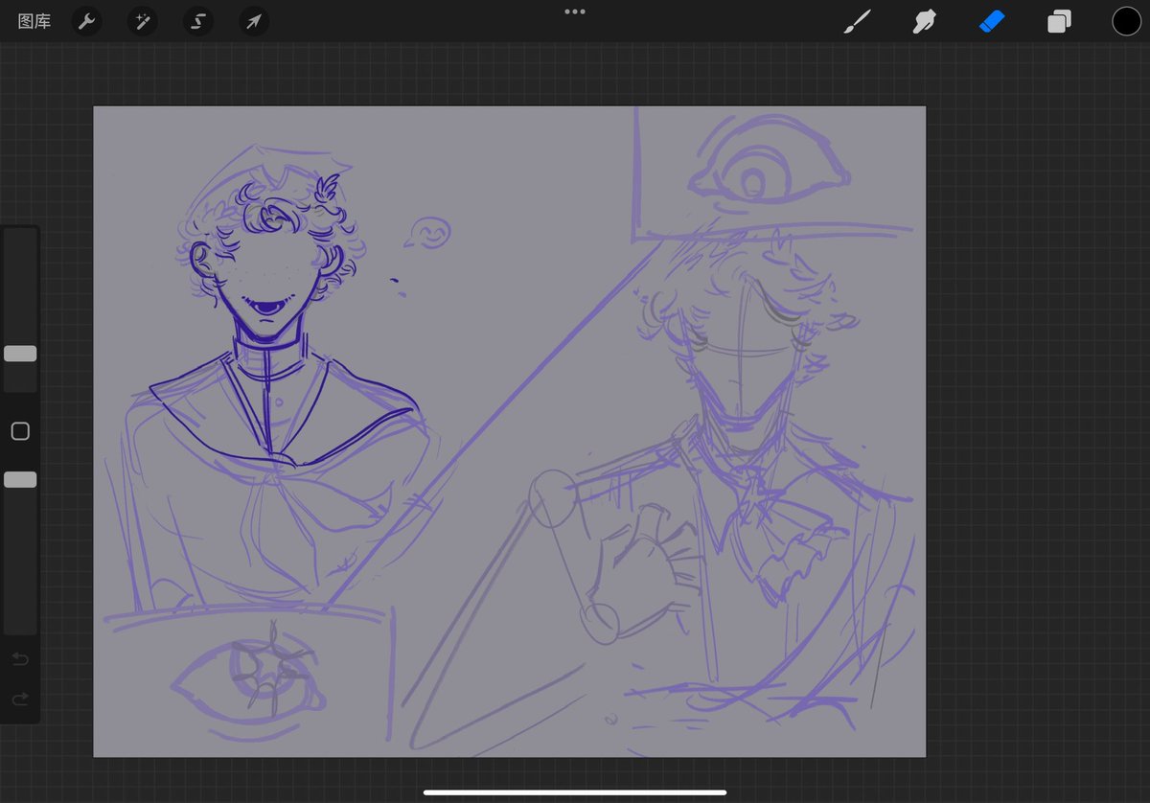The image size is (1150, 803).
Task: Click the brush size slider handle
Action: [20, 354]
